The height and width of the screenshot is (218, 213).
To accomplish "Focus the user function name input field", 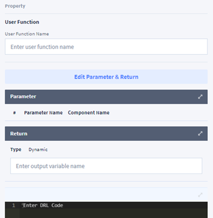I will pyautogui.click(x=106, y=46).
